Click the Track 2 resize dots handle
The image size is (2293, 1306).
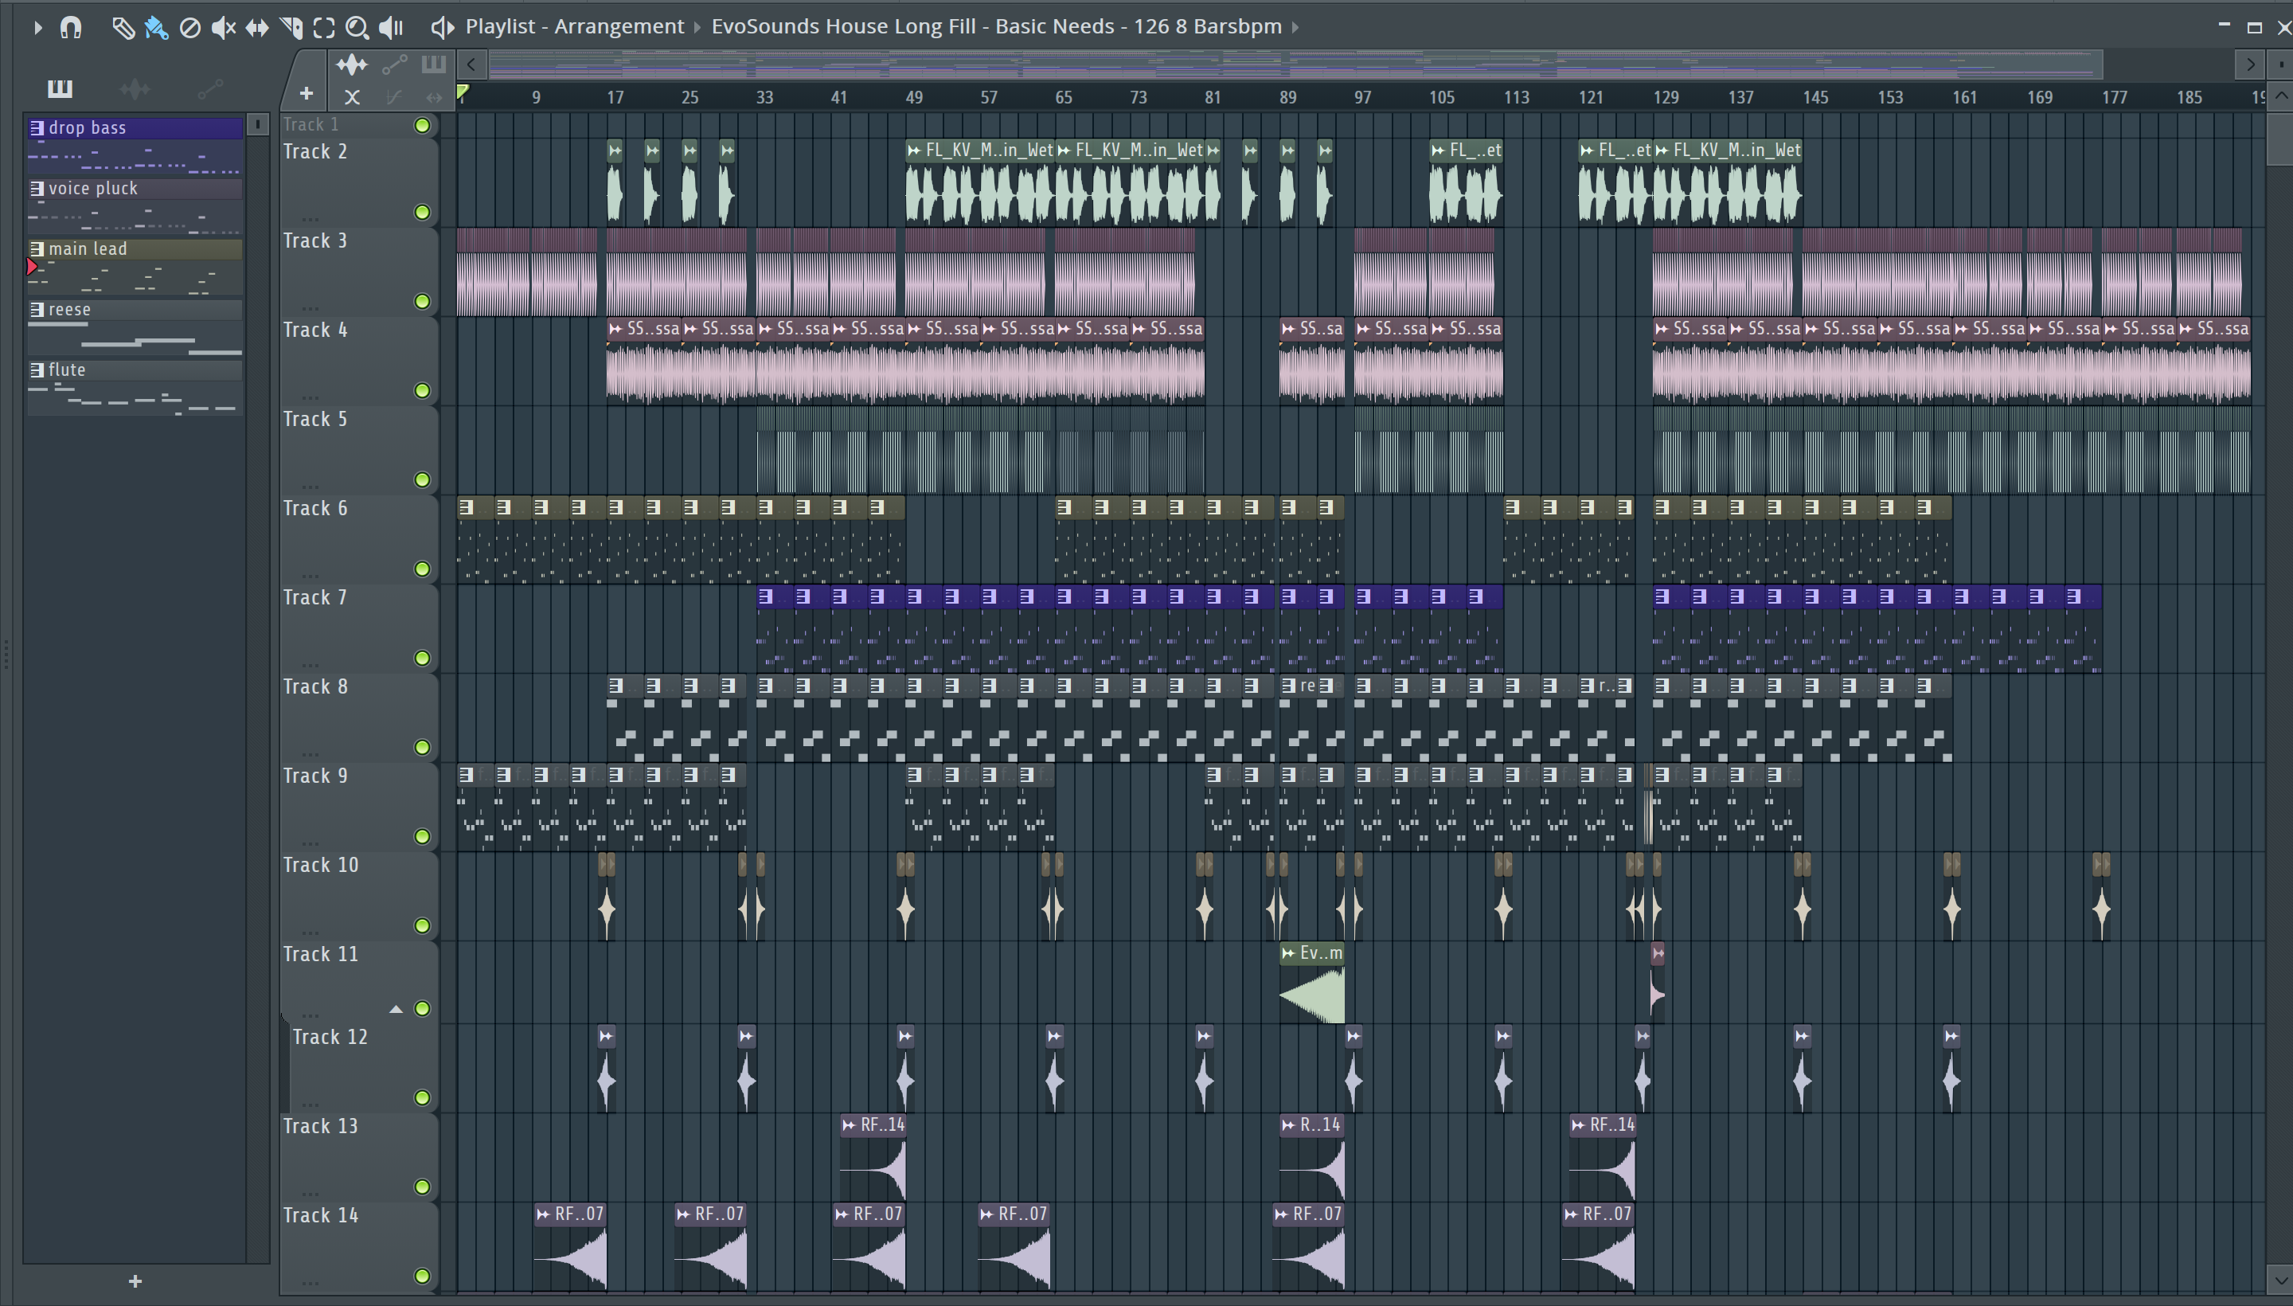pyautogui.click(x=311, y=218)
